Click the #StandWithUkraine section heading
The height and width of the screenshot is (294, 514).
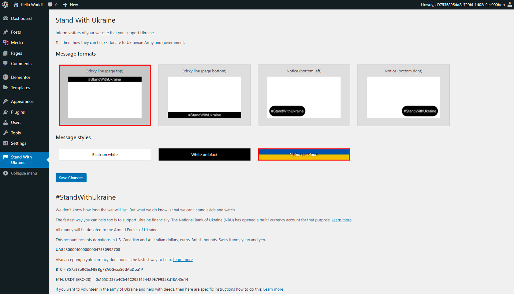[86, 197]
